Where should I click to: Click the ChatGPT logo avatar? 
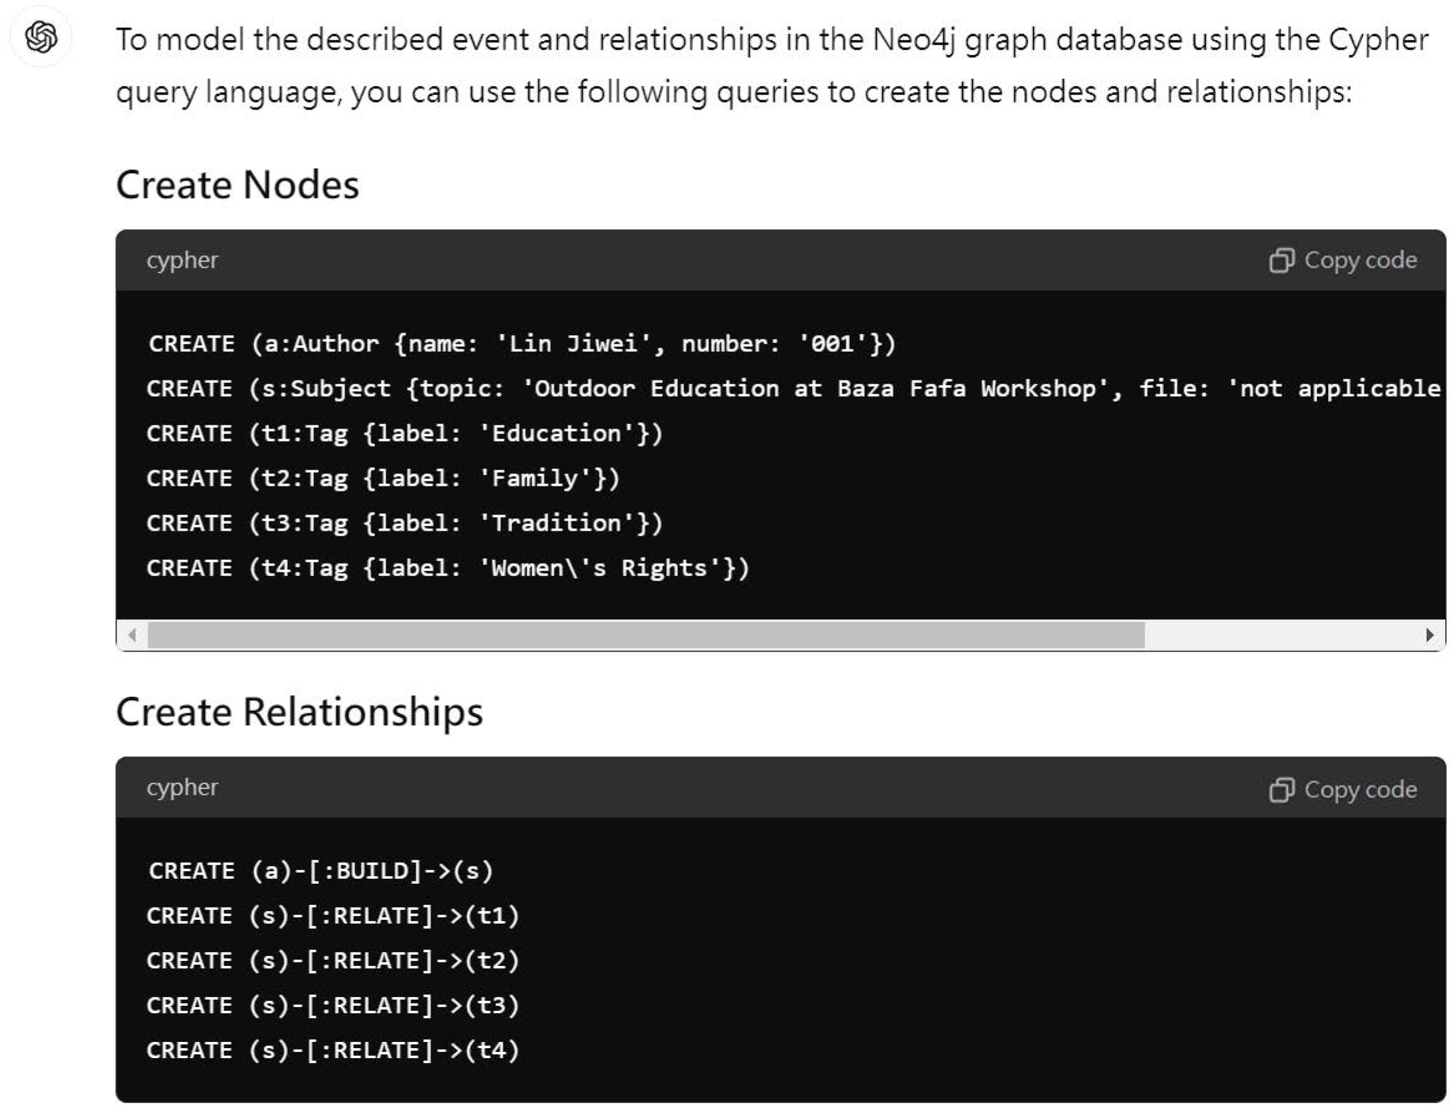coord(41,37)
